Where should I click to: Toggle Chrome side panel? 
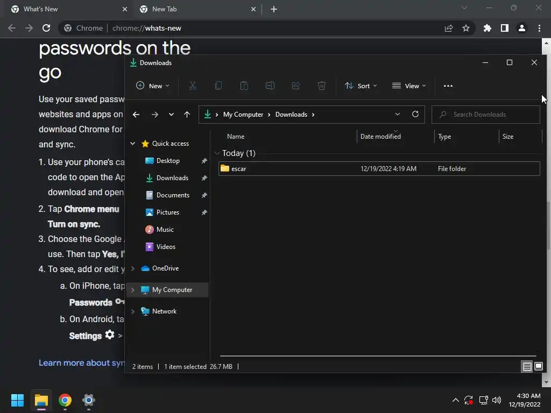tap(505, 28)
